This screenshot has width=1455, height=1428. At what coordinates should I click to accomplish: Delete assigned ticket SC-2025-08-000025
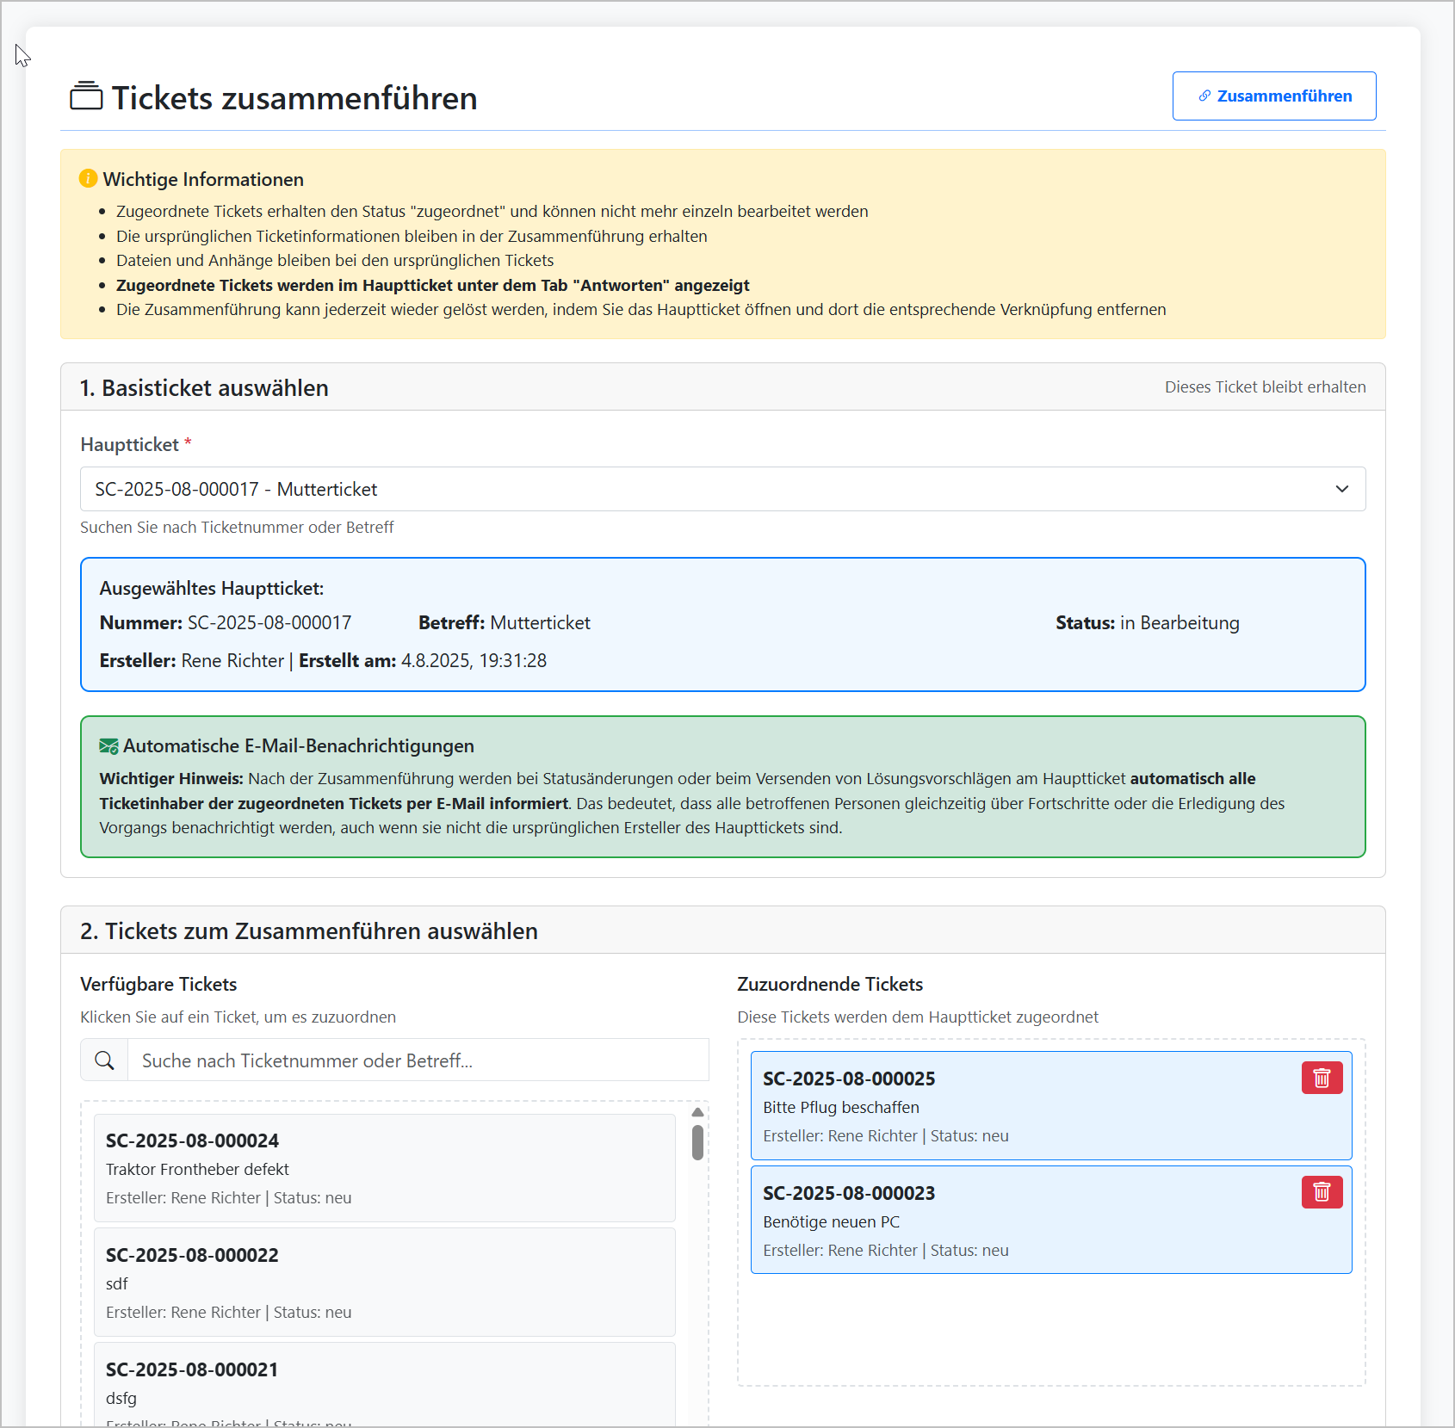(x=1322, y=1078)
